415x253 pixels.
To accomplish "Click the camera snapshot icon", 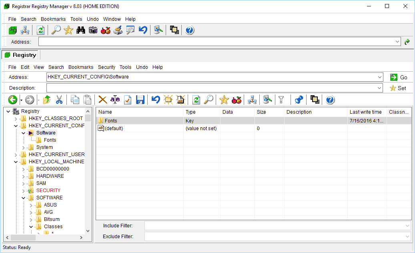I will click(x=93, y=30).
